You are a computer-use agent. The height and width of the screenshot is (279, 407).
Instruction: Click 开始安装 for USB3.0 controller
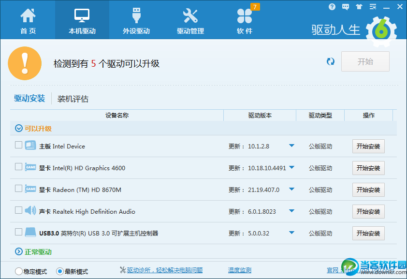coord(368,233)
